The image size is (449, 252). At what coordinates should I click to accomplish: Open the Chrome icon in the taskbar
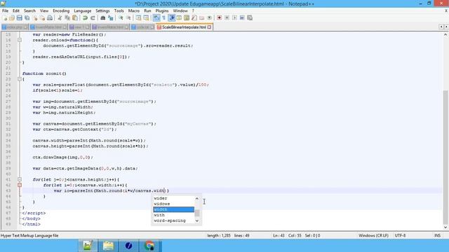(149, 246)
